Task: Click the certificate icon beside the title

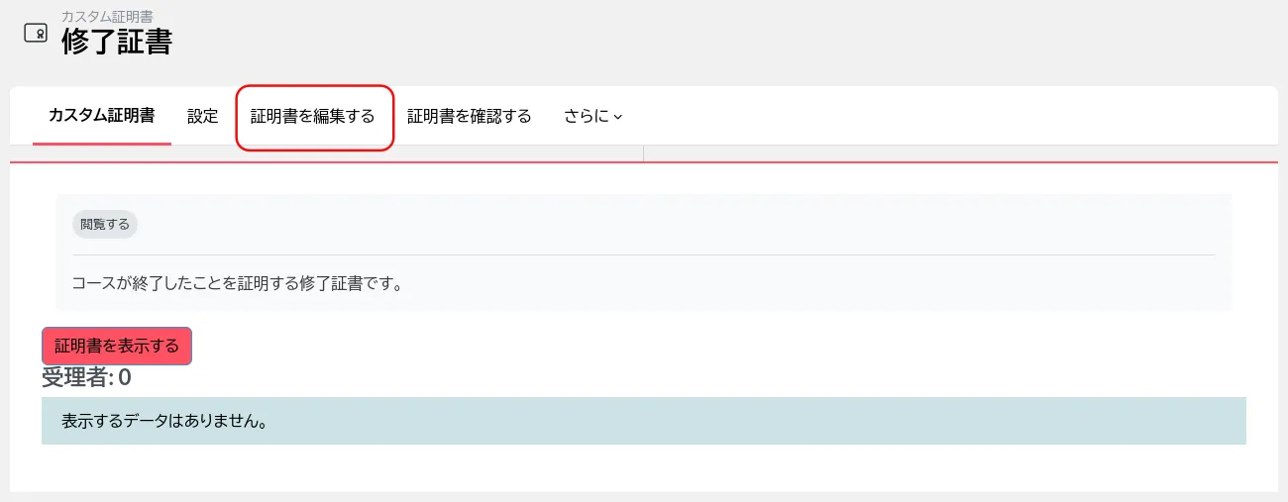Action: pos(36,33)
